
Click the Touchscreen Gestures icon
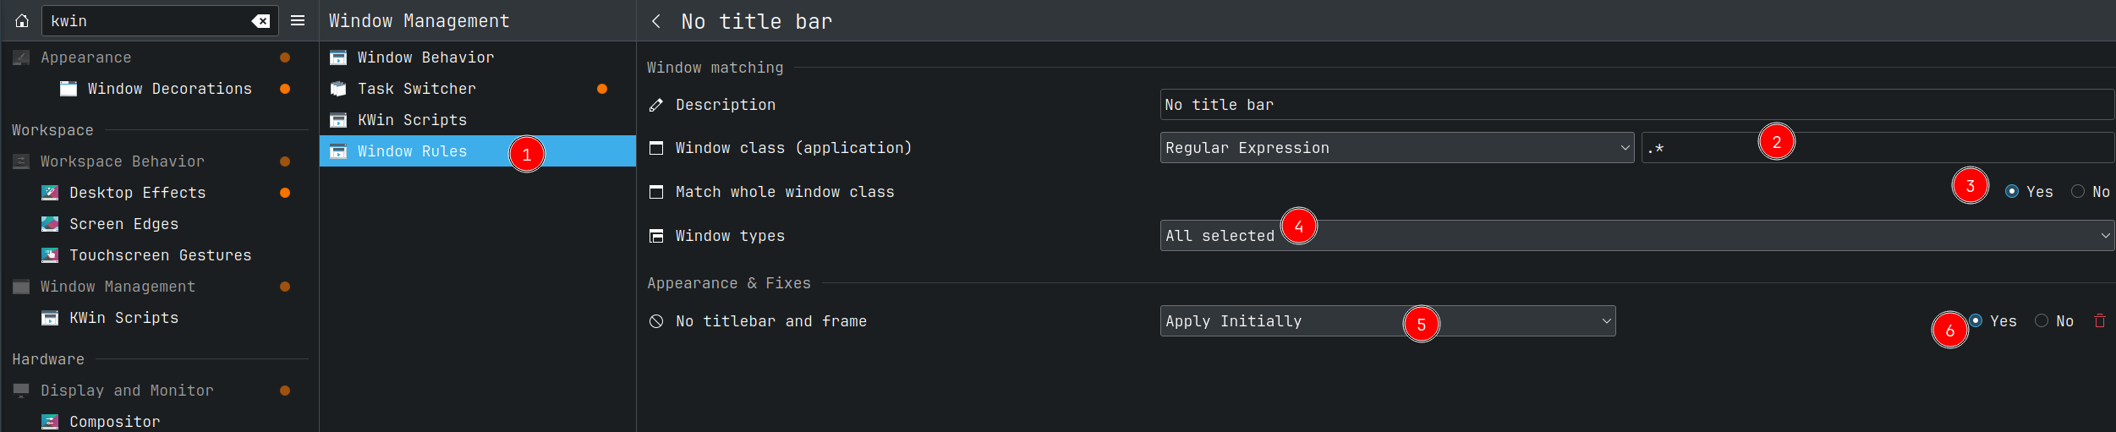coord(50,255)
